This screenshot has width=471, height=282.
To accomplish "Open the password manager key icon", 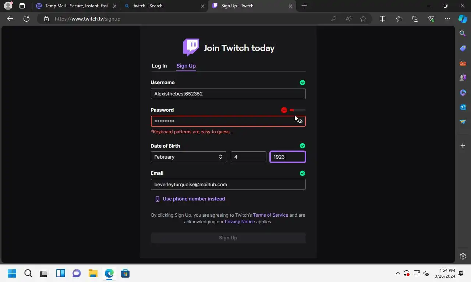I will (x=334, y=19).
